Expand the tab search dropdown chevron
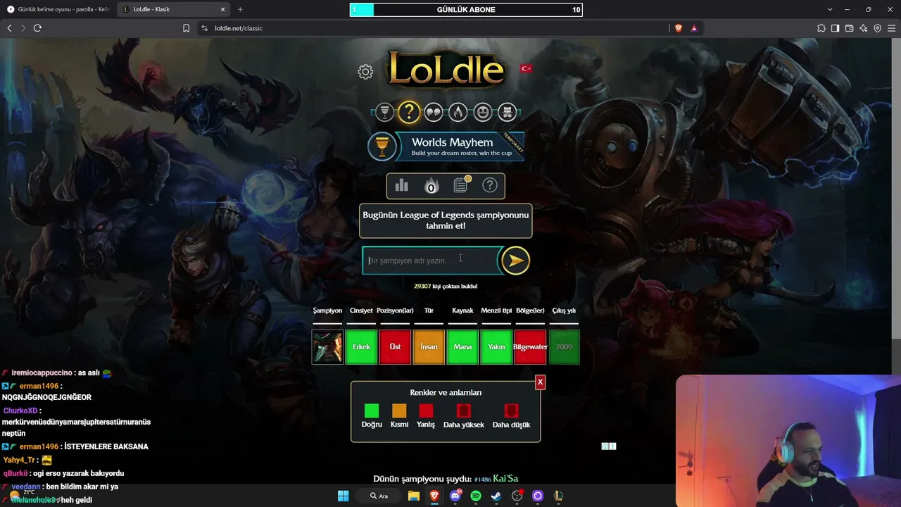Screen dimensions: 901x507 point(830,9)
